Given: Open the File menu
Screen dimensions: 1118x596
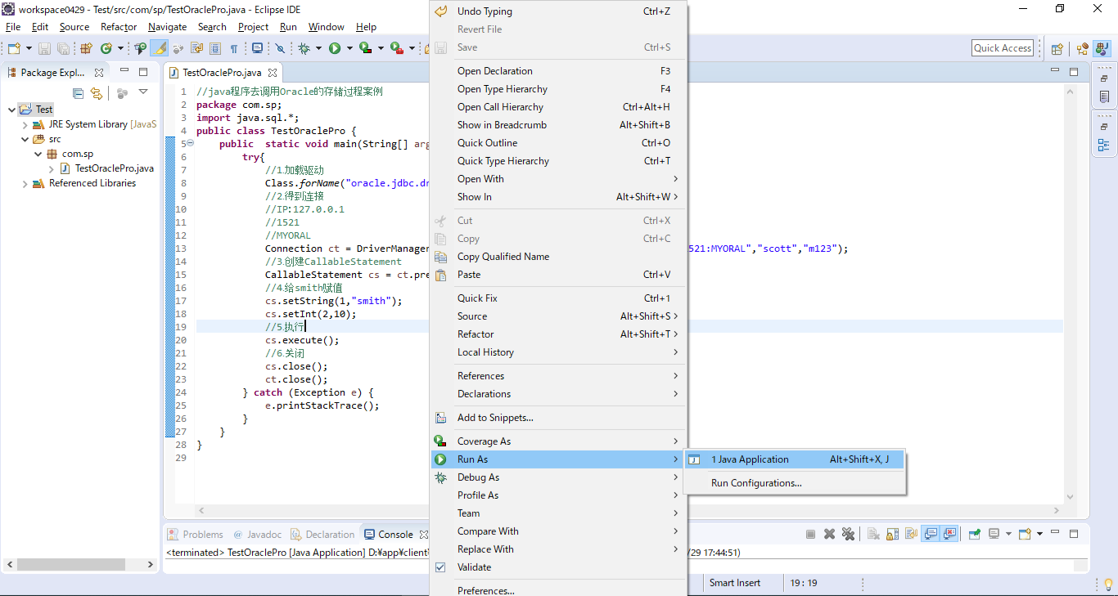Looking at the screenshot, I should pos(13,27).
